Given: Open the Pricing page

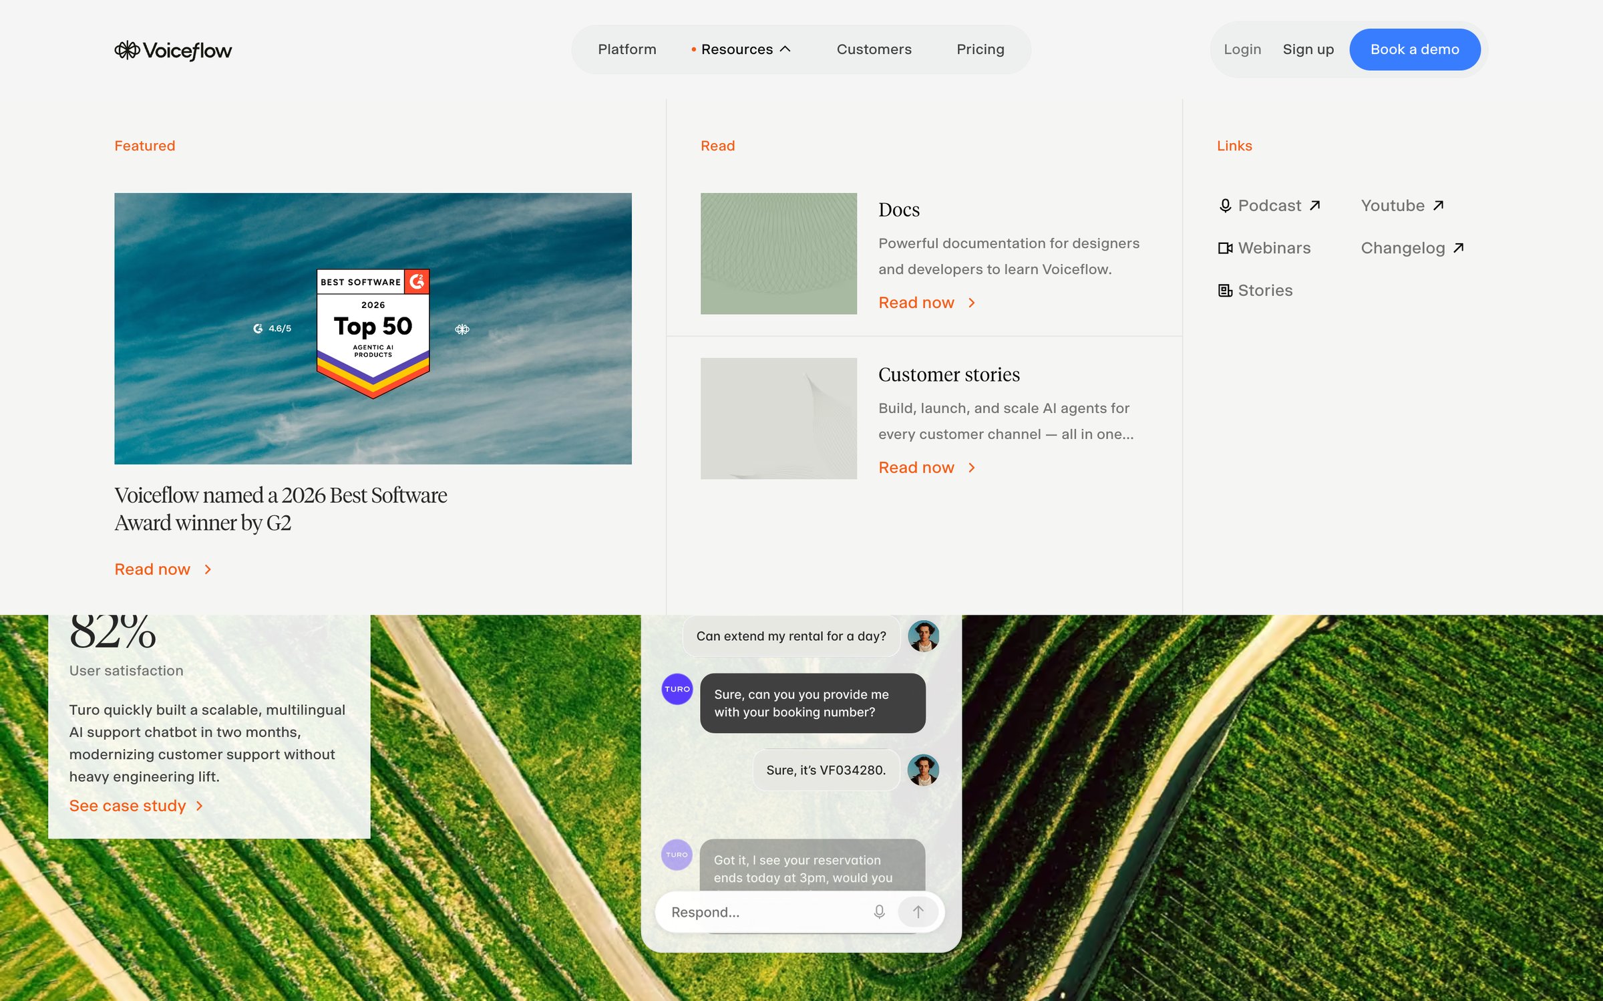Looking at the screenshot, I should (x=980, y=49).
